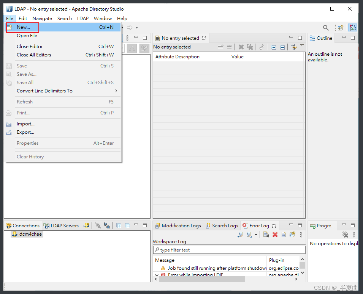This screenshot has height=294, width=363.
Task: Click the Import Log icon in Error Log
Action: pos(249,235)
